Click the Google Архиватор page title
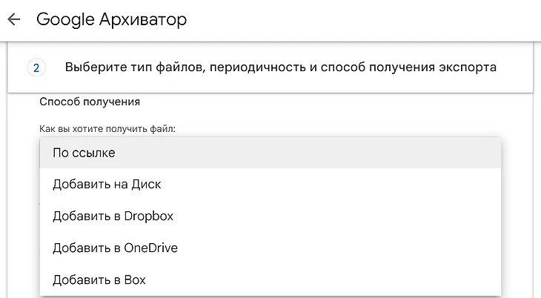The width and height of the screenshot is (541, 298). 111,19
